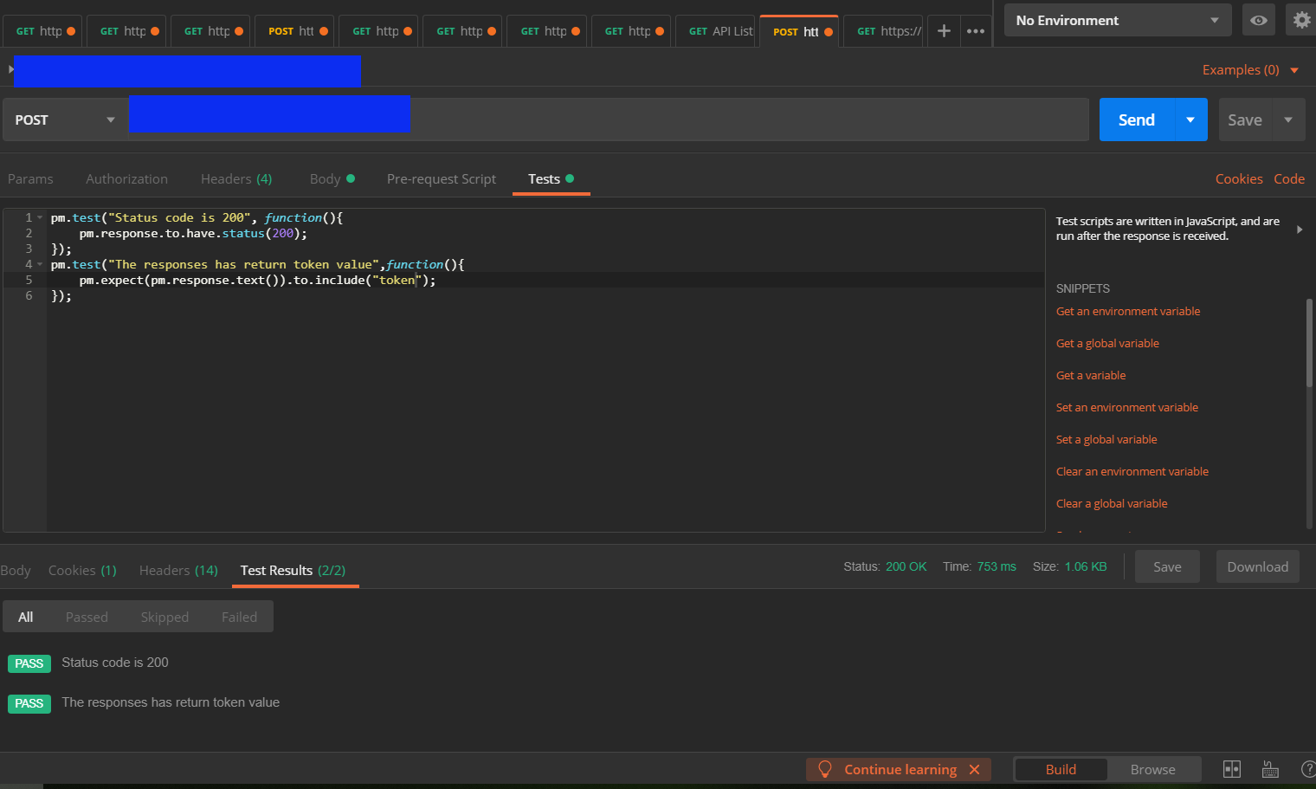Screen dimensions: 1316x789
Task: Filter test results by Failed
Action: [x=239, y=617]
